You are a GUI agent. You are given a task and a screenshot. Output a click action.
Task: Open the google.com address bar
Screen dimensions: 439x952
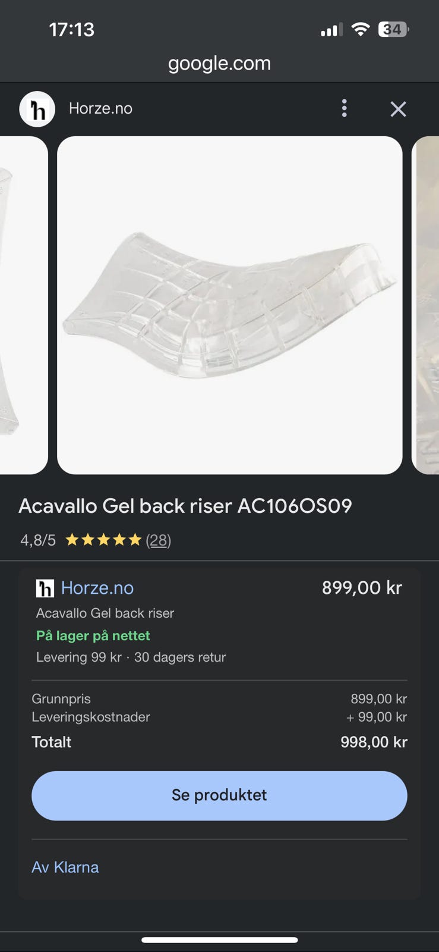click(219, 63)
